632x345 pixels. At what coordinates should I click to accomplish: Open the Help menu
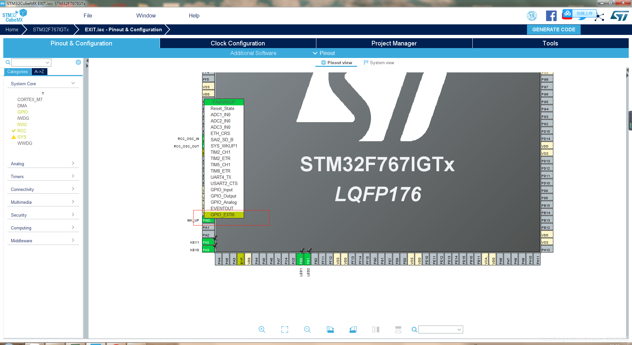click(194, 15)
